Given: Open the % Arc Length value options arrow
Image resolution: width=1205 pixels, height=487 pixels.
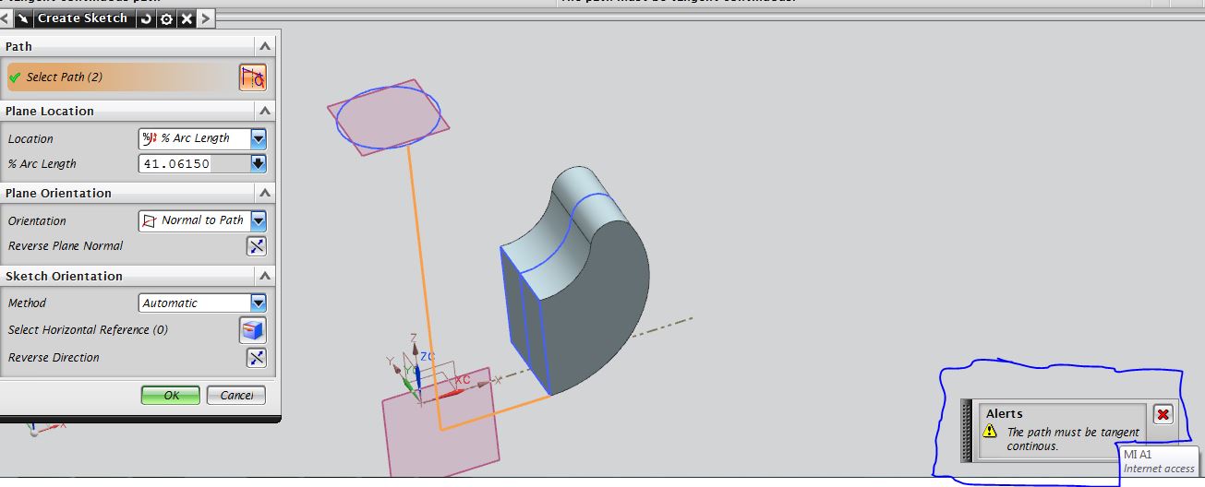Looking at the screenshot, I should pyautogui.click(x=259, y=164).
